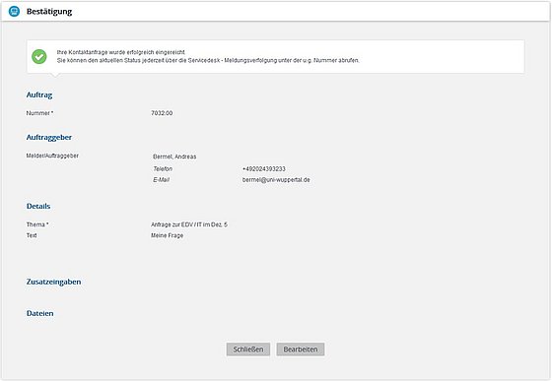
Task: Select the Bestätigung title text
Action: click(x=49, y=11)
